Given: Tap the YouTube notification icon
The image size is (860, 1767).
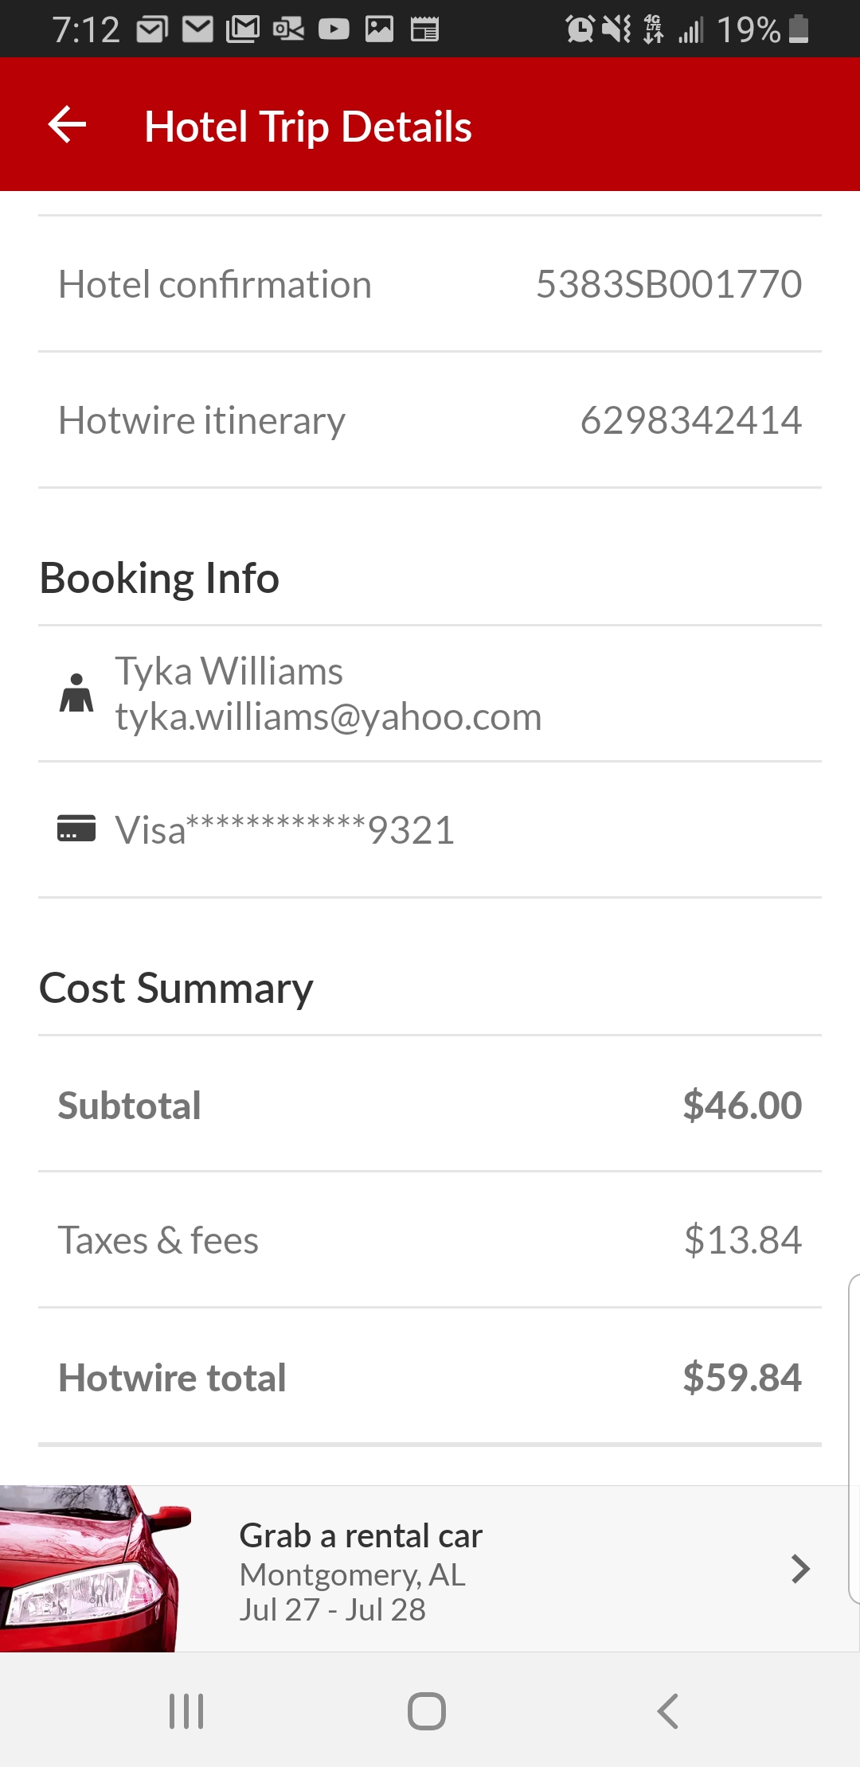Looking at the screenshot, I should (x=334, y=30).
